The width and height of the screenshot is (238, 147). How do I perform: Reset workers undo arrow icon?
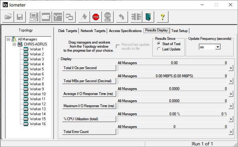[122, 17]
